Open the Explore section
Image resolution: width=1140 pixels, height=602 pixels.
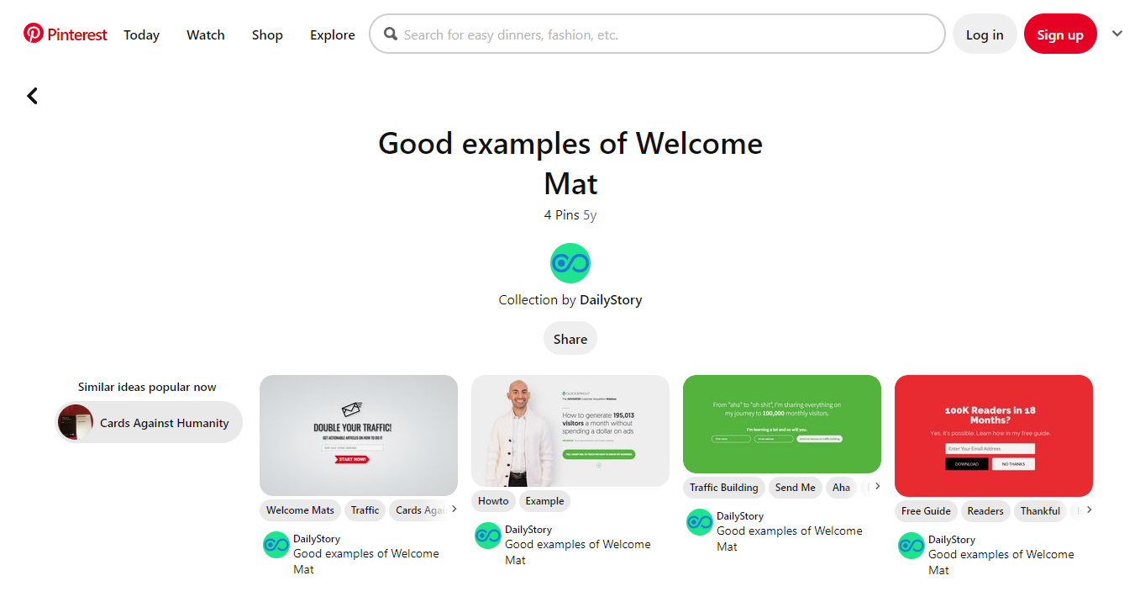click(332, 34)
